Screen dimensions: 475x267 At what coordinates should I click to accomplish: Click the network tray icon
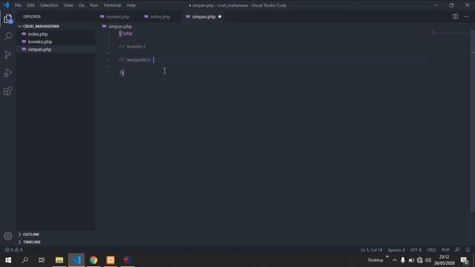pos(419,260)
